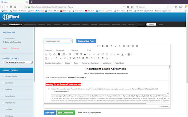Justify the text

point(137,46)
